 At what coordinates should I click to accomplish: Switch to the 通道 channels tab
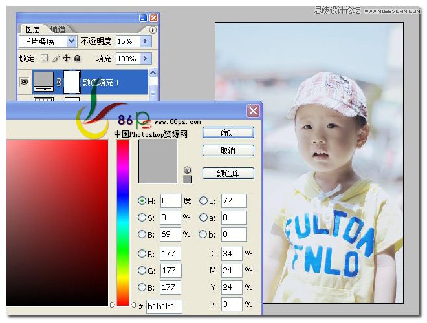tap(58, 29)
